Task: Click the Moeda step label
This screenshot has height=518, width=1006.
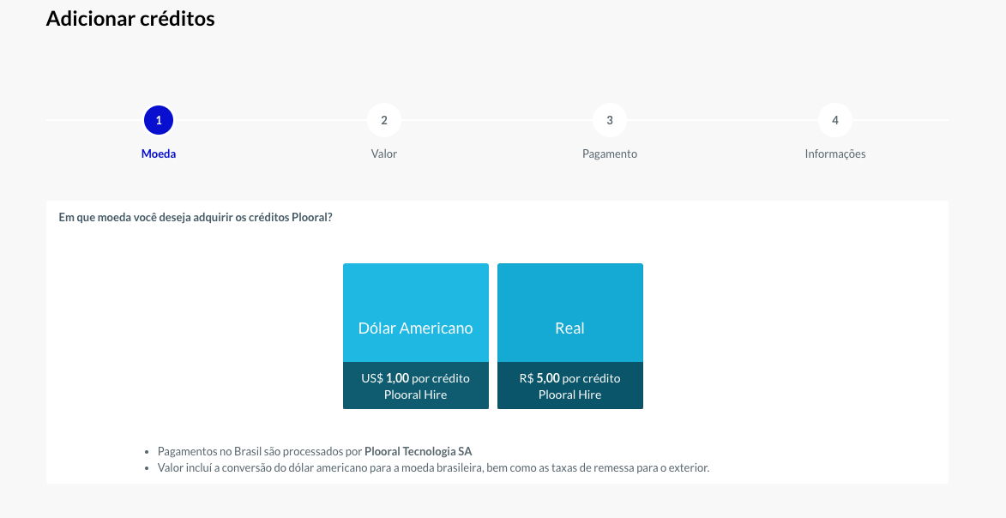Action: coord(159,154)
